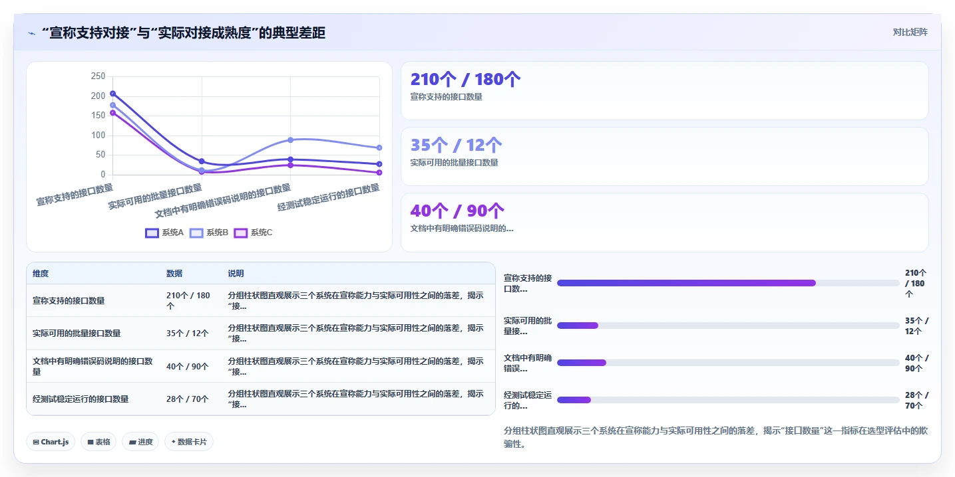Click progress bar for 实际可用的批量接
The width and height of the screenshot is (955, 477).
[728, 326]
